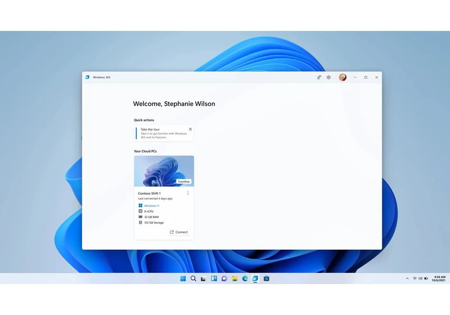The width and height of the screenshot is (450, 315).
Task: Click the 'Your Cloud PCs' heading
Action: click(145, 151)
